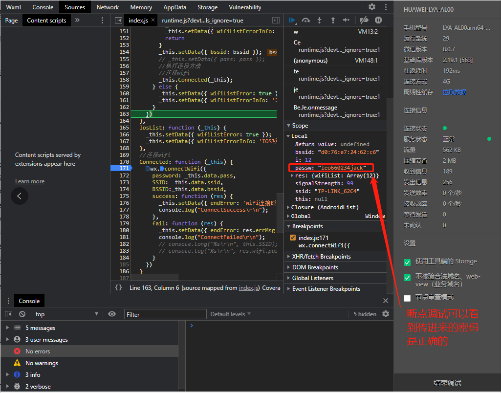Create live expression eye icon
Viewport: 501px width, 393px height.
(x=112, y=314)
